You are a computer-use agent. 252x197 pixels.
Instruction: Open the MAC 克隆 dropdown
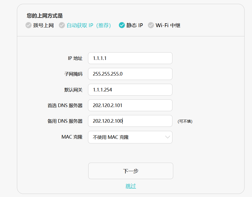130,137
